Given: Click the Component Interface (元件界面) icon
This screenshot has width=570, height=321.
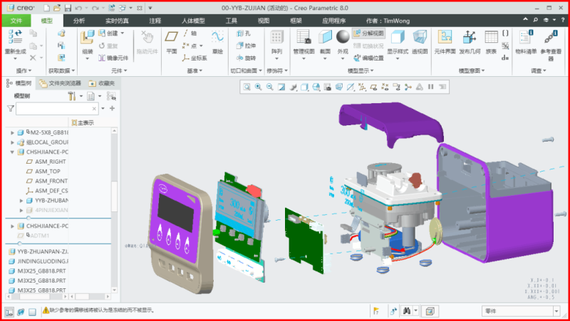Looking at the screenshot, I should coord(445,40).
